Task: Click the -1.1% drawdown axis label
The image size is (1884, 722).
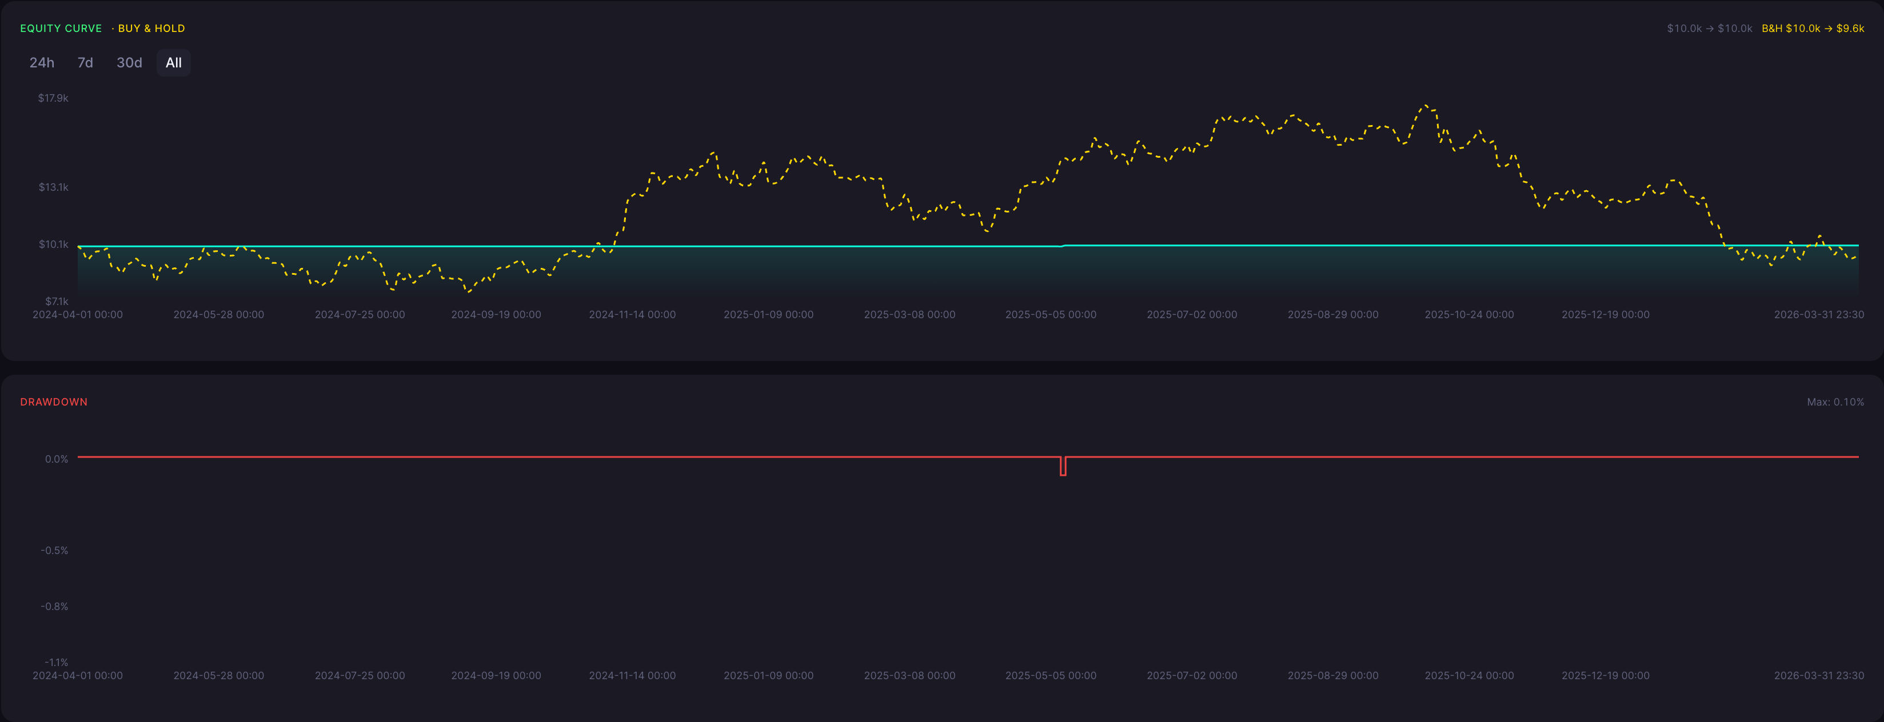Action: coord(55,662)
